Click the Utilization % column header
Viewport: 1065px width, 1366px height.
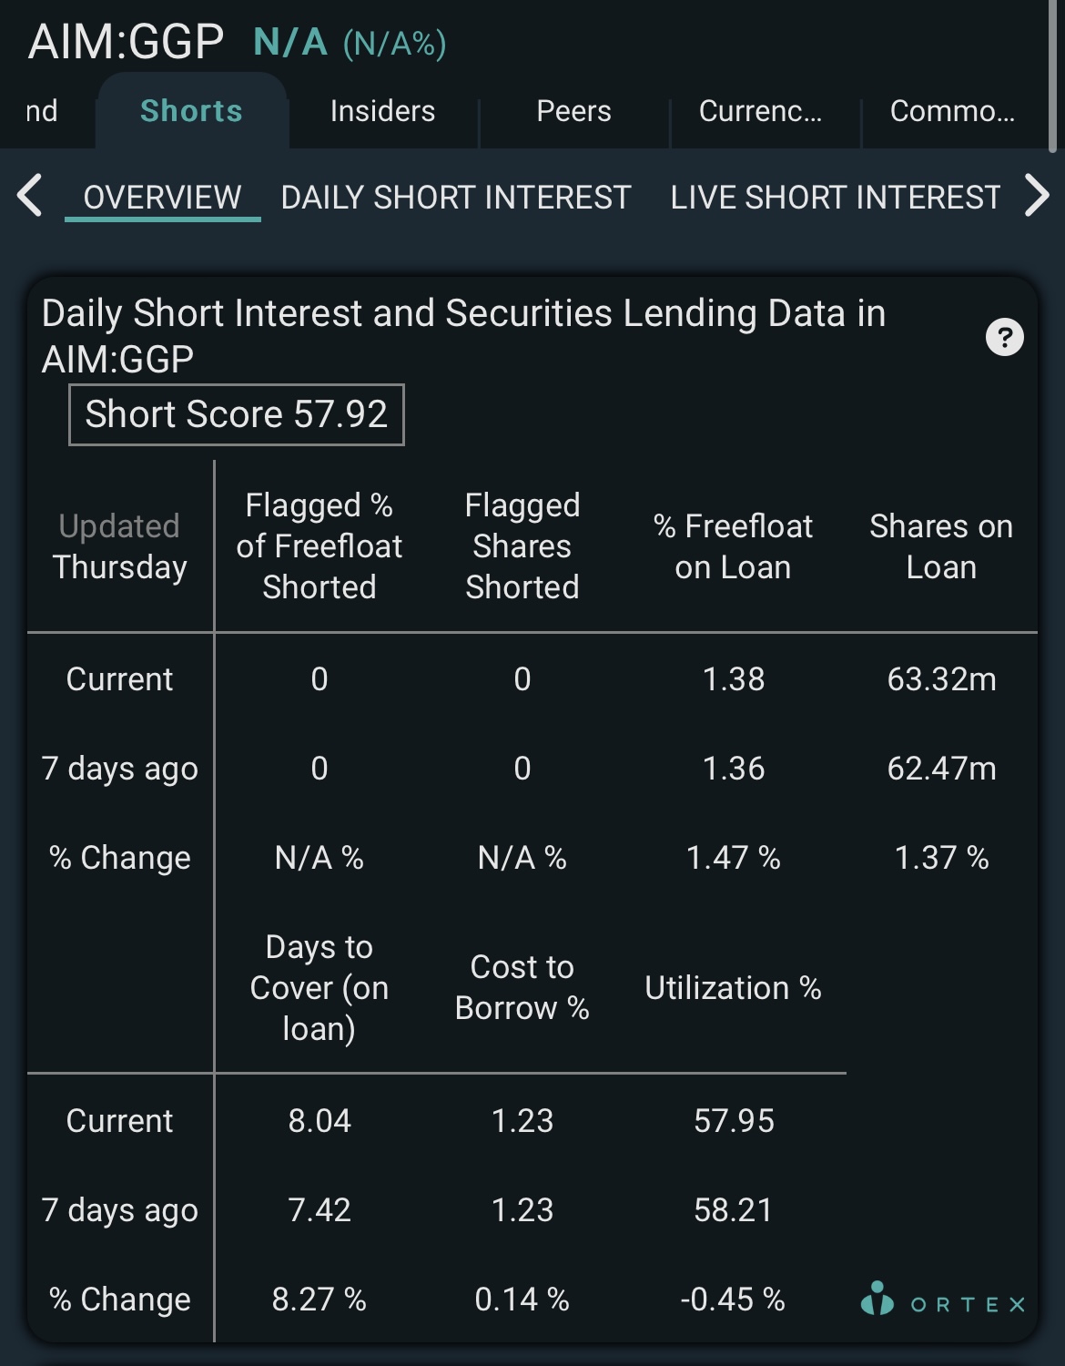point(733,988)
